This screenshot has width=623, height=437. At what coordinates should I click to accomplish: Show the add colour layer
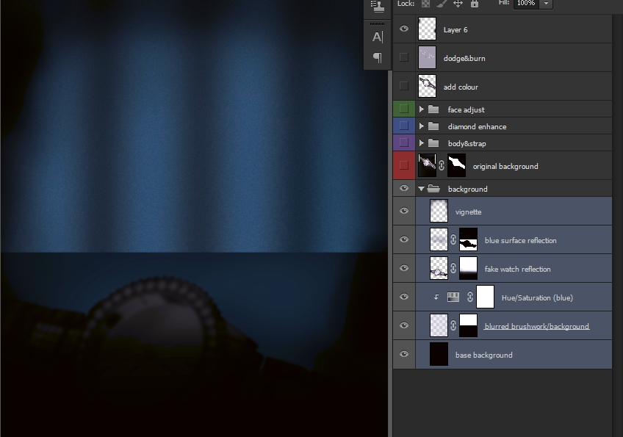[x=404, y=86]
